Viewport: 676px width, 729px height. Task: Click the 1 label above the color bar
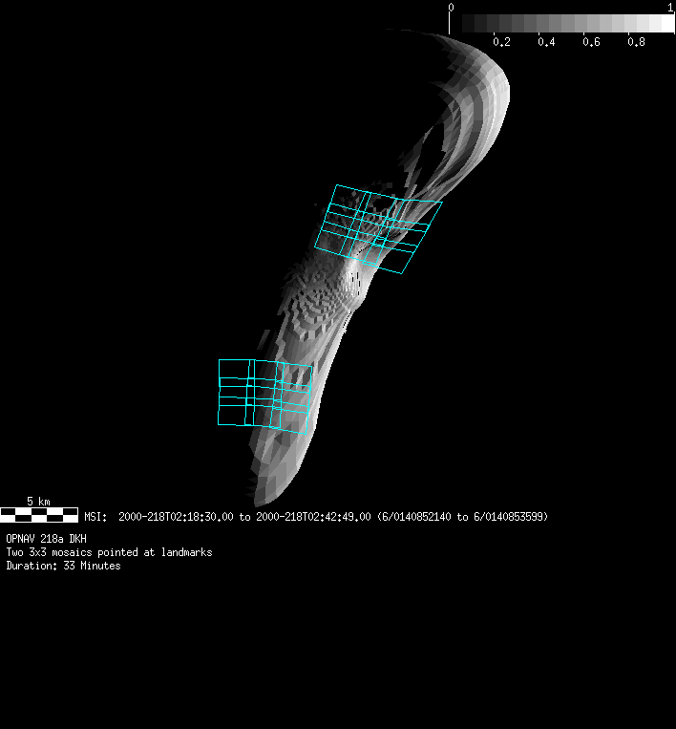pyautogui.click(x=670, y=8)
